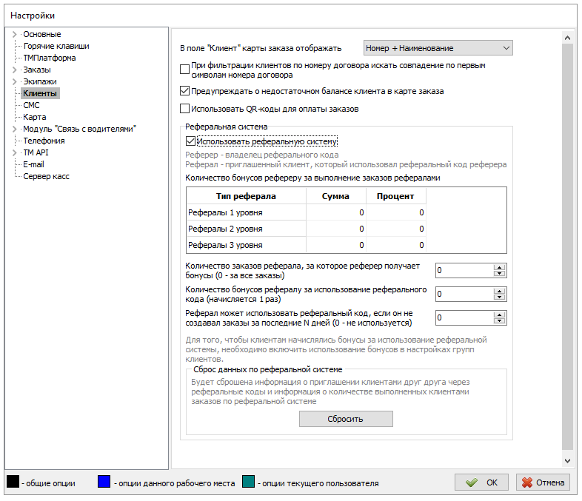Viewport: 582px width, 501px height.
Task: Open the Номер + Наименование dropdown
Action: click(x=438, y=48)
